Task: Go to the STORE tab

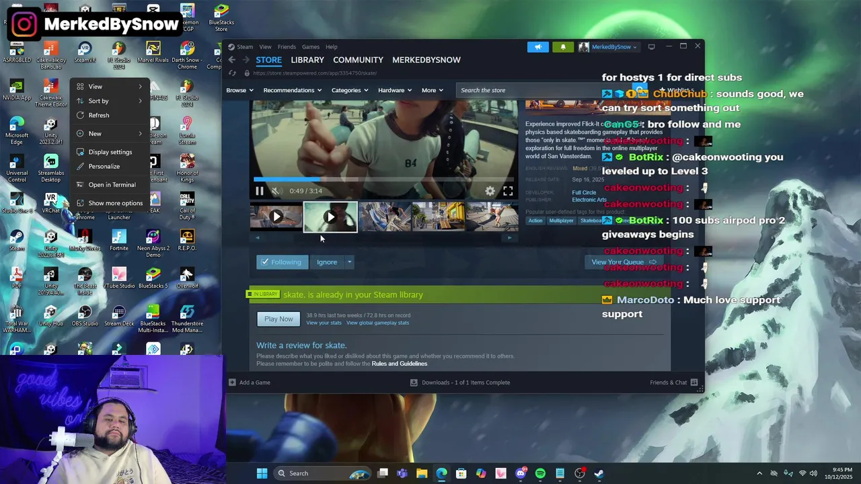Action: point(268,60)
